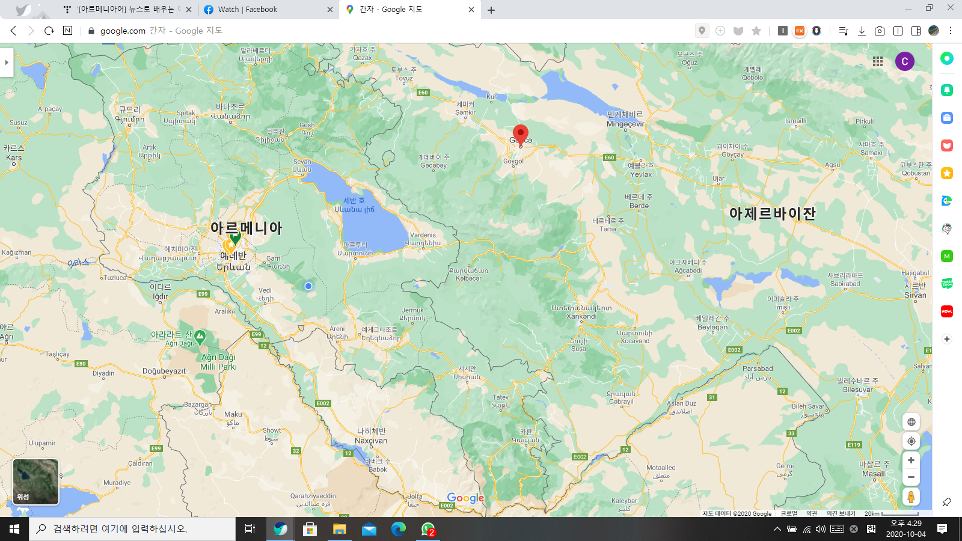Image resolution: width=962 pixels, height=541 pixels.
Task: Open the Windows notification center
Action: (942, 529)
